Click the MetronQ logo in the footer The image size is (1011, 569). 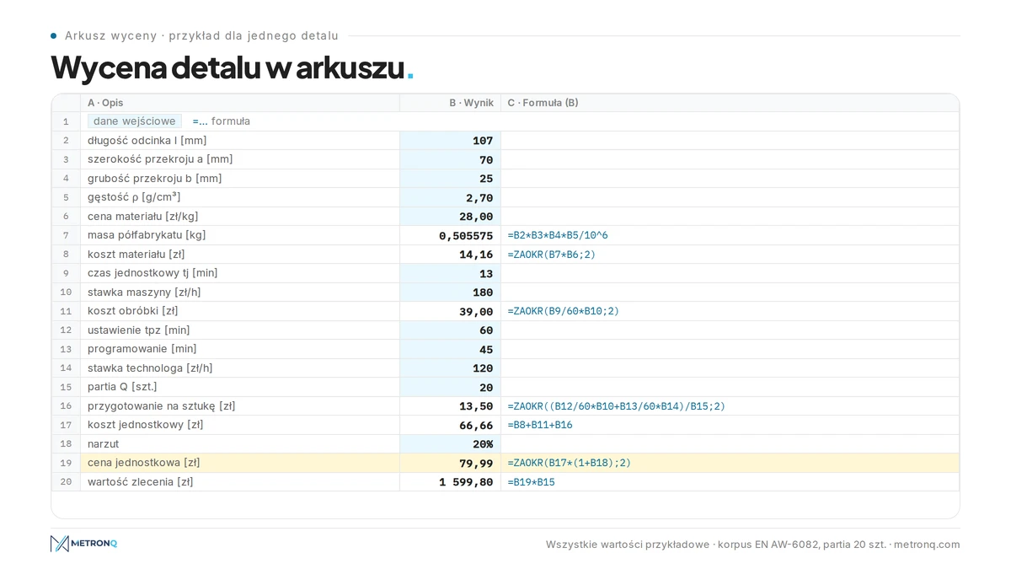point(83,544)
